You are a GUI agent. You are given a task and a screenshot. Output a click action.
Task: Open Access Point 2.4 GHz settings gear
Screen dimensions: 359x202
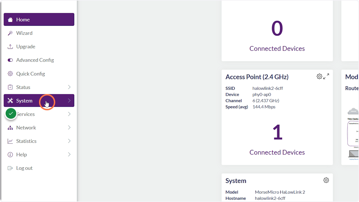(319, 76)
